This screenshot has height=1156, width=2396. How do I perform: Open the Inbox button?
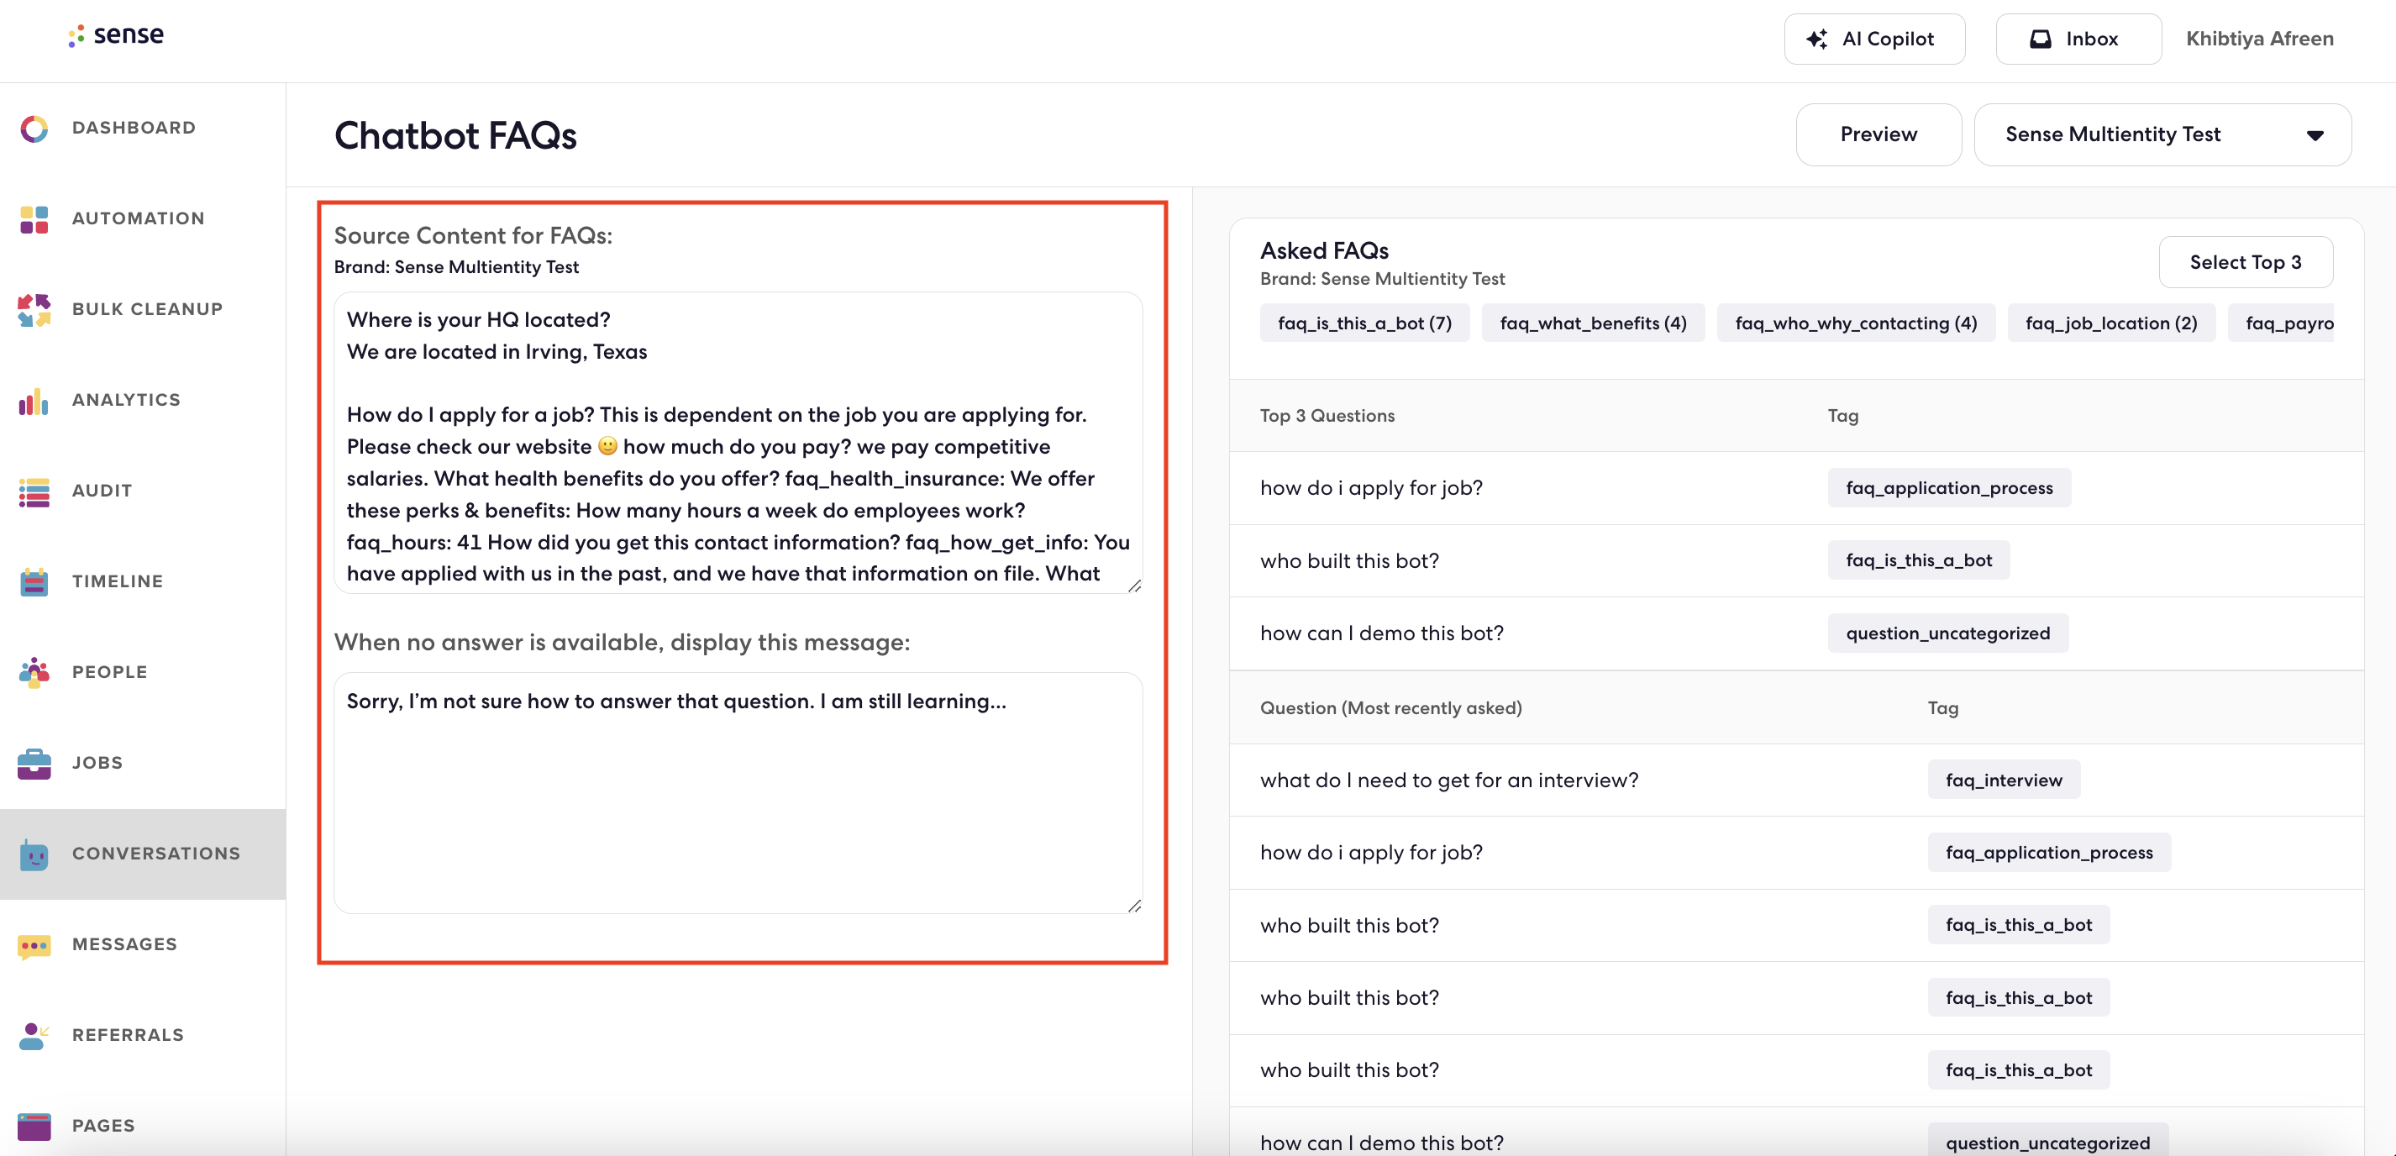pos(2078,39)
